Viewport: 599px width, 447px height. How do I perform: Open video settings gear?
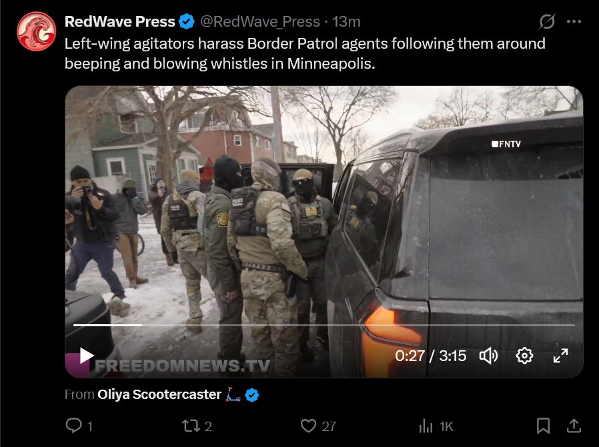[524, 356]
